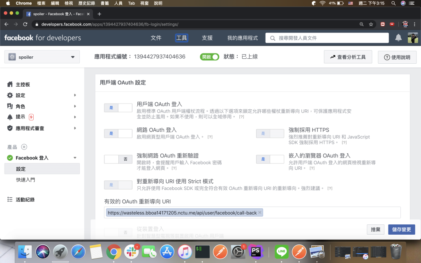Click the Settings gear icon in sidebar
This screenshot has height=263, width=421.
[10, 95]
